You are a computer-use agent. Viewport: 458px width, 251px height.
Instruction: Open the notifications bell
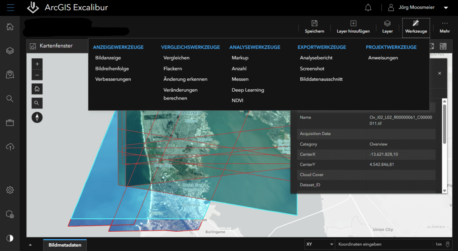368,7
